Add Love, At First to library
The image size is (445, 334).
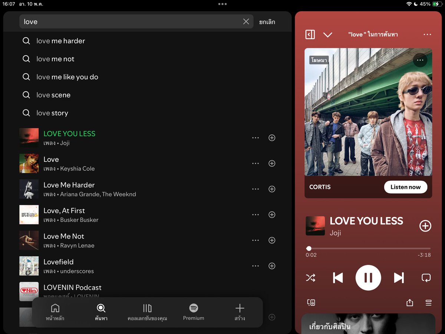[272, 215]
